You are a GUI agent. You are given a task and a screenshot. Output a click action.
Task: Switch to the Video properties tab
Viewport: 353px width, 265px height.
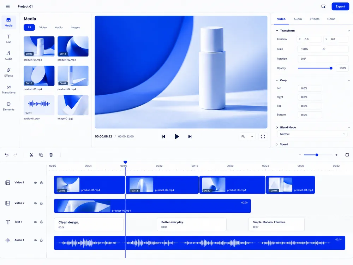tap(281, 19)
